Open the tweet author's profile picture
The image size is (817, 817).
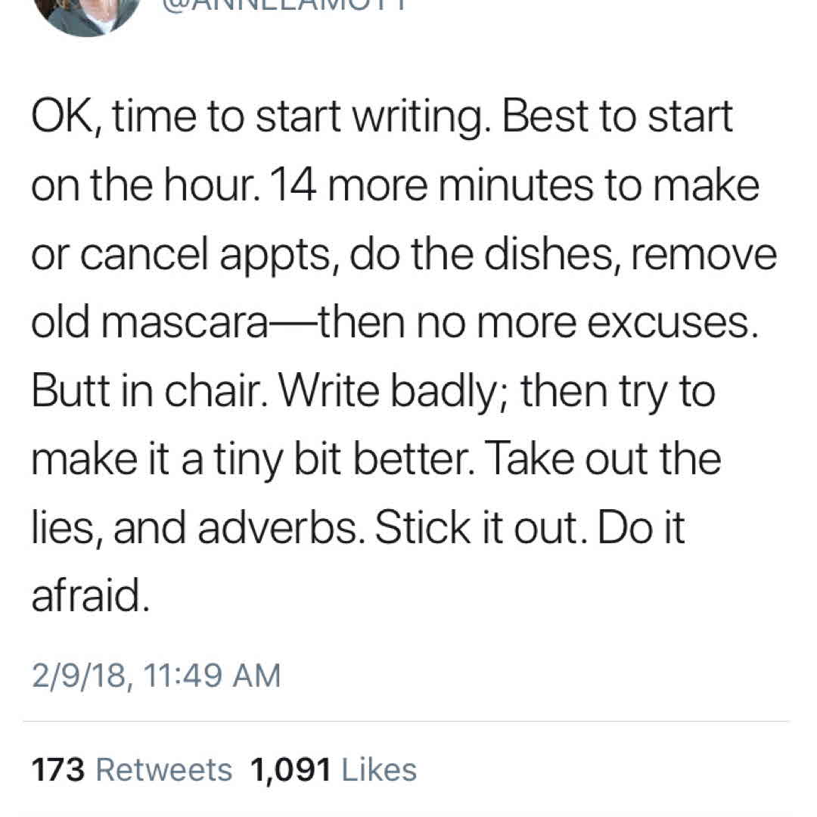(87, 11)
